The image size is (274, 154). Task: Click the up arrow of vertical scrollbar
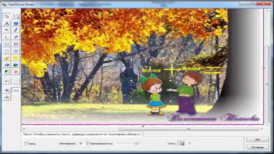[267, 11]
